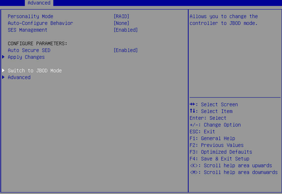
Task: Open the Advanced submenu entry
Action: 19,77
